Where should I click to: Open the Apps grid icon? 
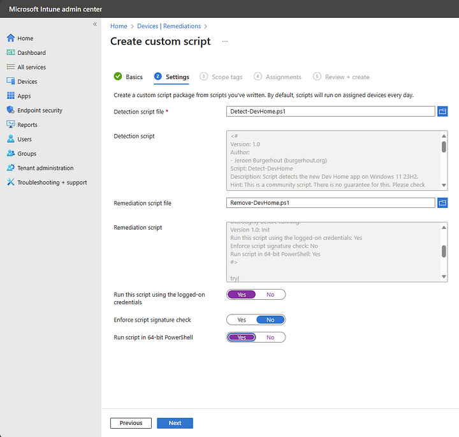(x=11, y=96)
